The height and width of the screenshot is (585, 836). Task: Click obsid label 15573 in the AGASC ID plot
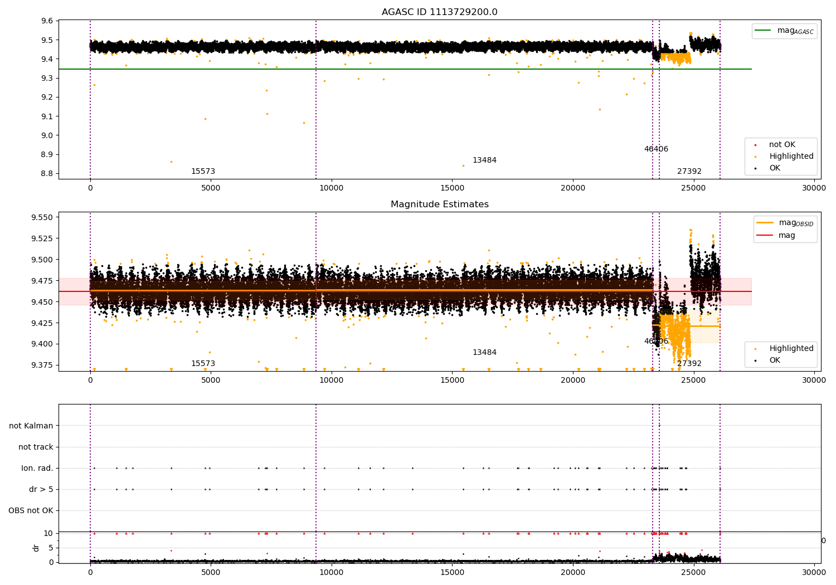pos(203,172)
